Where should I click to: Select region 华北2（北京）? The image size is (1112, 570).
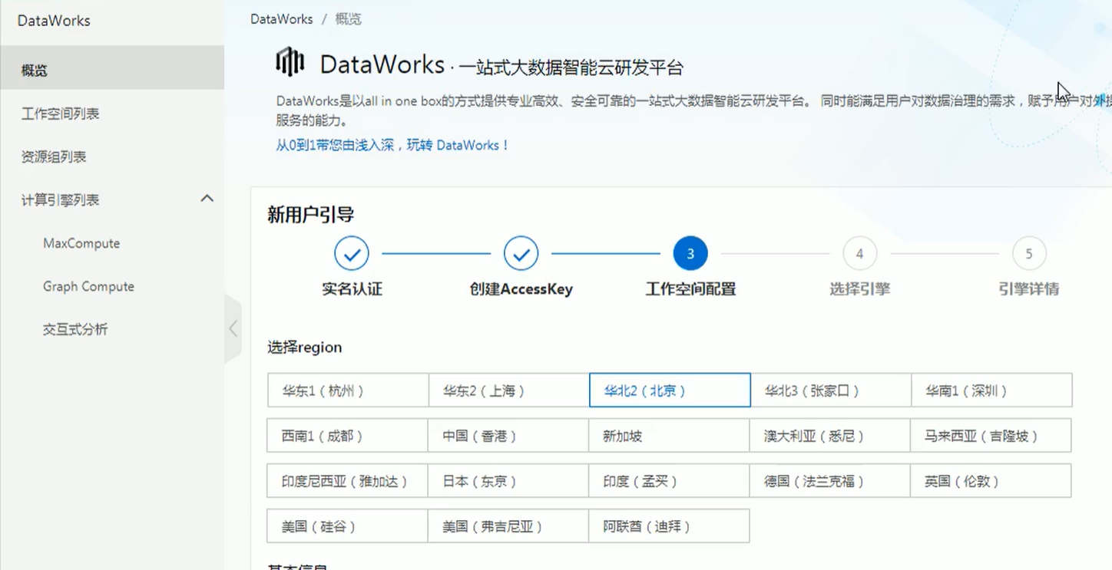[x=670, y=390]
